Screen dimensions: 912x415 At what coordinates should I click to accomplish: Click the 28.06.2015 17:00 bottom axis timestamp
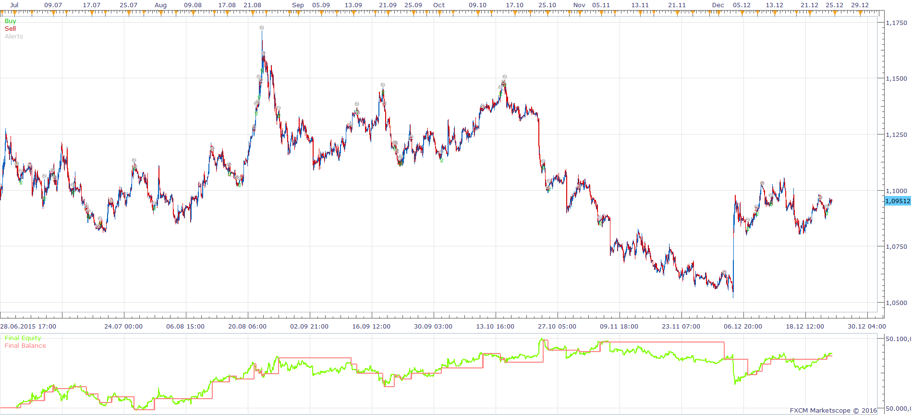[x=28, y=327]
